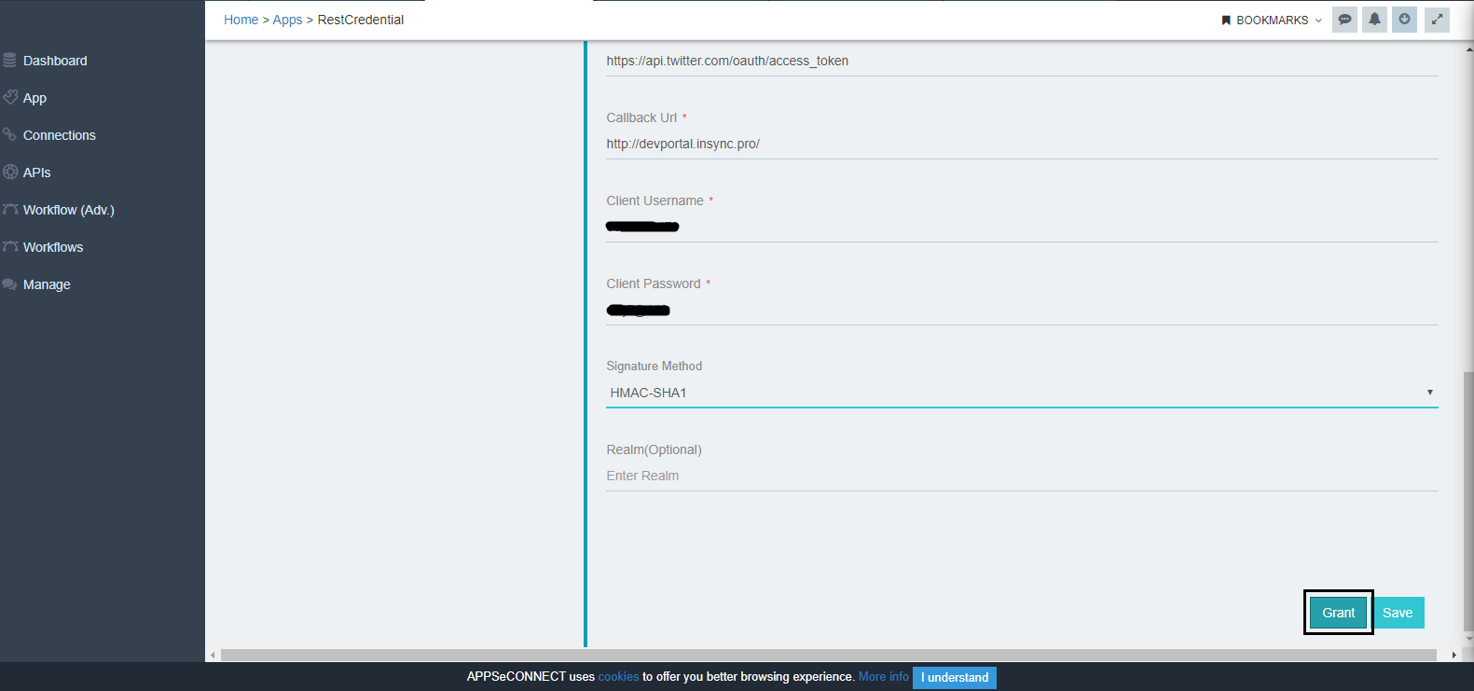Open the Signature Method HMAC-SHA1 dropdown
The height and width of the screenshot is (691, 1474).
pos(1022,393)
